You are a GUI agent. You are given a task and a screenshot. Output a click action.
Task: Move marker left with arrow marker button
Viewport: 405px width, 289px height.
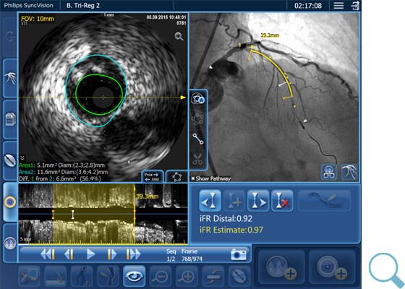(x=210, y=201)
